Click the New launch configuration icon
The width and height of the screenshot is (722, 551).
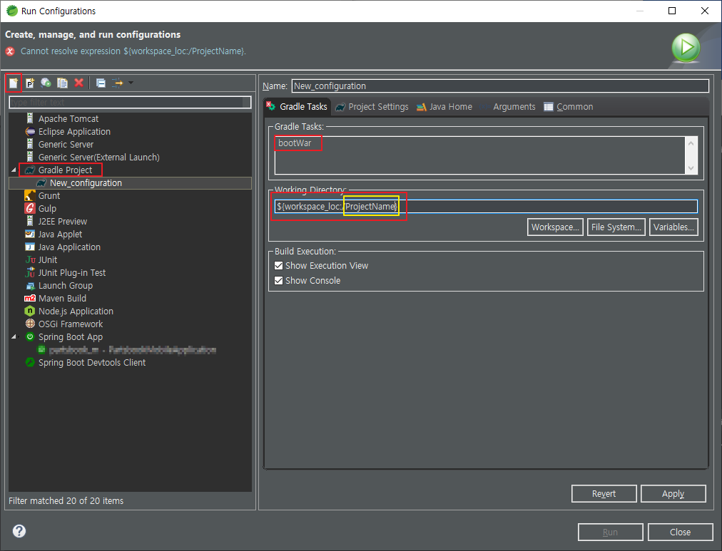pyautogui.click(x=14, y=83)
